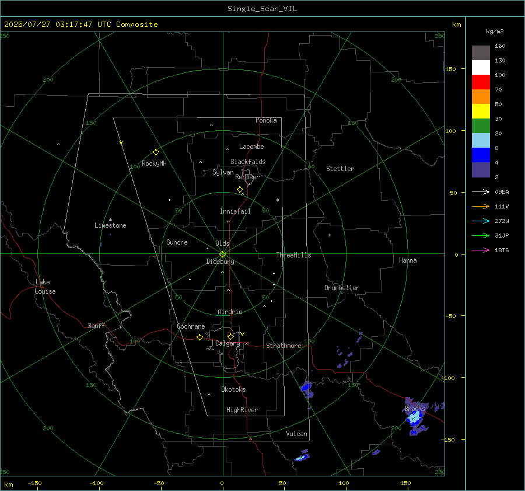Click the white plus marker west of Hanna
Screen dimensions: 525x491
click(330, 235)
